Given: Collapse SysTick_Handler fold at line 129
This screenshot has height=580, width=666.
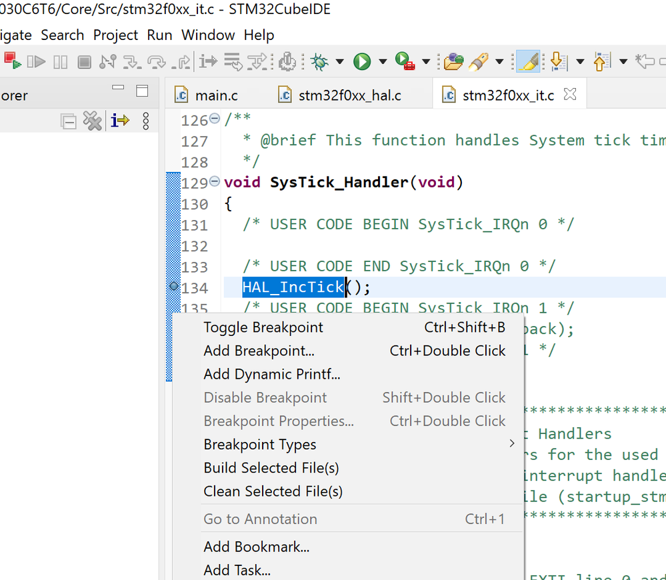Looking at the screenshot, I should click(x=215, y=181).
